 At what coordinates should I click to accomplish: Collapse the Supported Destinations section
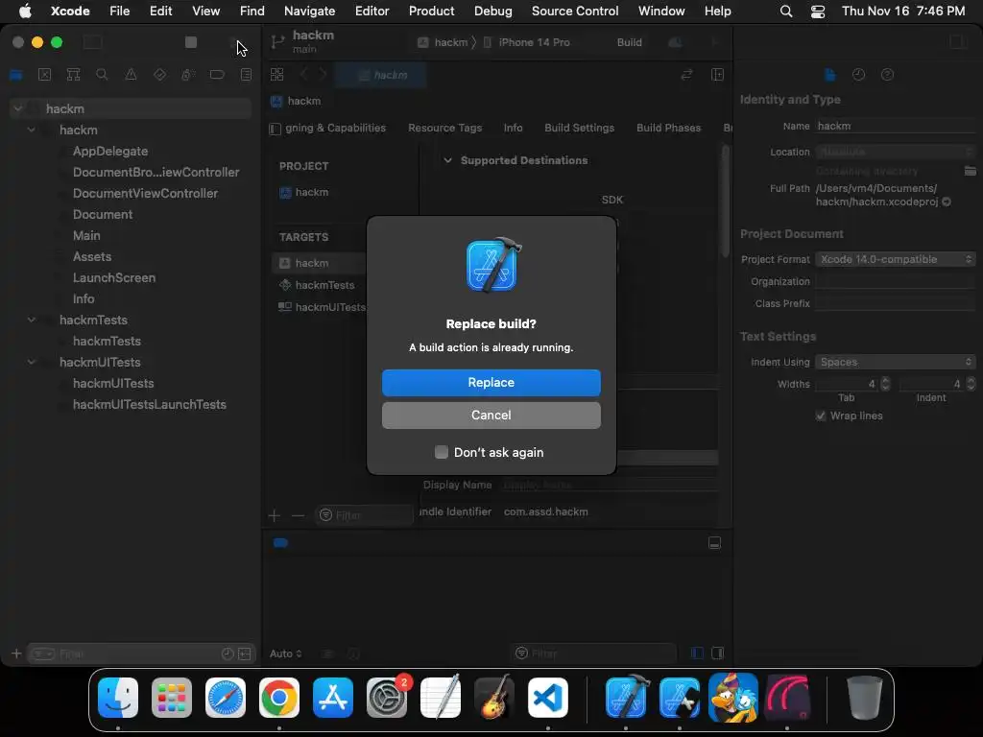[447, 160]
